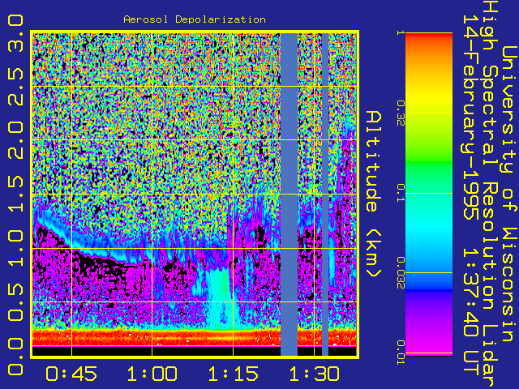Click the "High Spectral Resolution Lidar" text

[490, 194]
